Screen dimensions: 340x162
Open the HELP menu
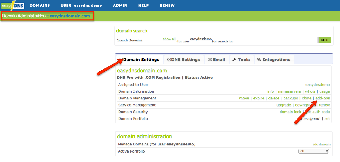tap(144, 6)
